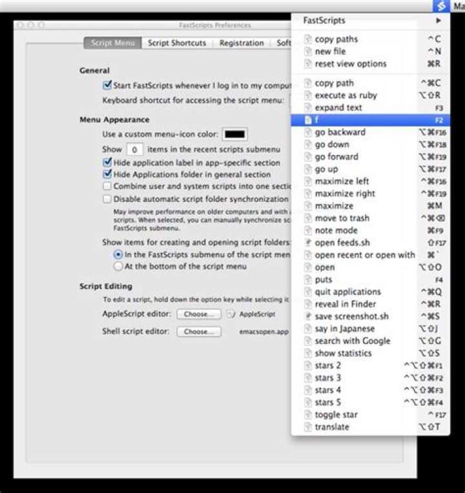Click the script icon beside move to trash
The width and height of the screenshot is (465, 493).
coord(308,218)
